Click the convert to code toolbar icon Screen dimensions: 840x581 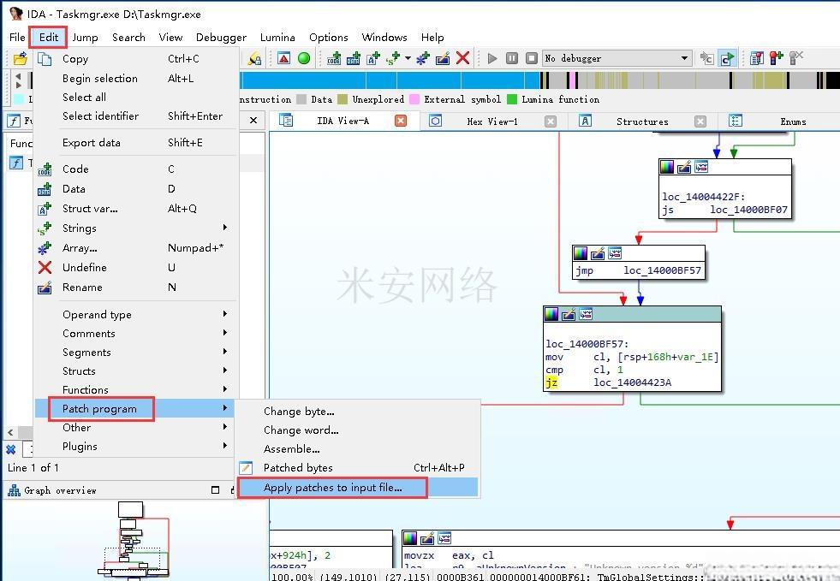point(334,58)
